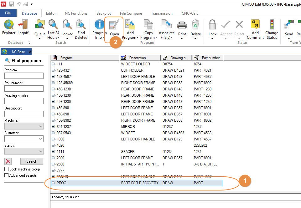
Task: Open the File Compare tab
Action: pos(131,13)
